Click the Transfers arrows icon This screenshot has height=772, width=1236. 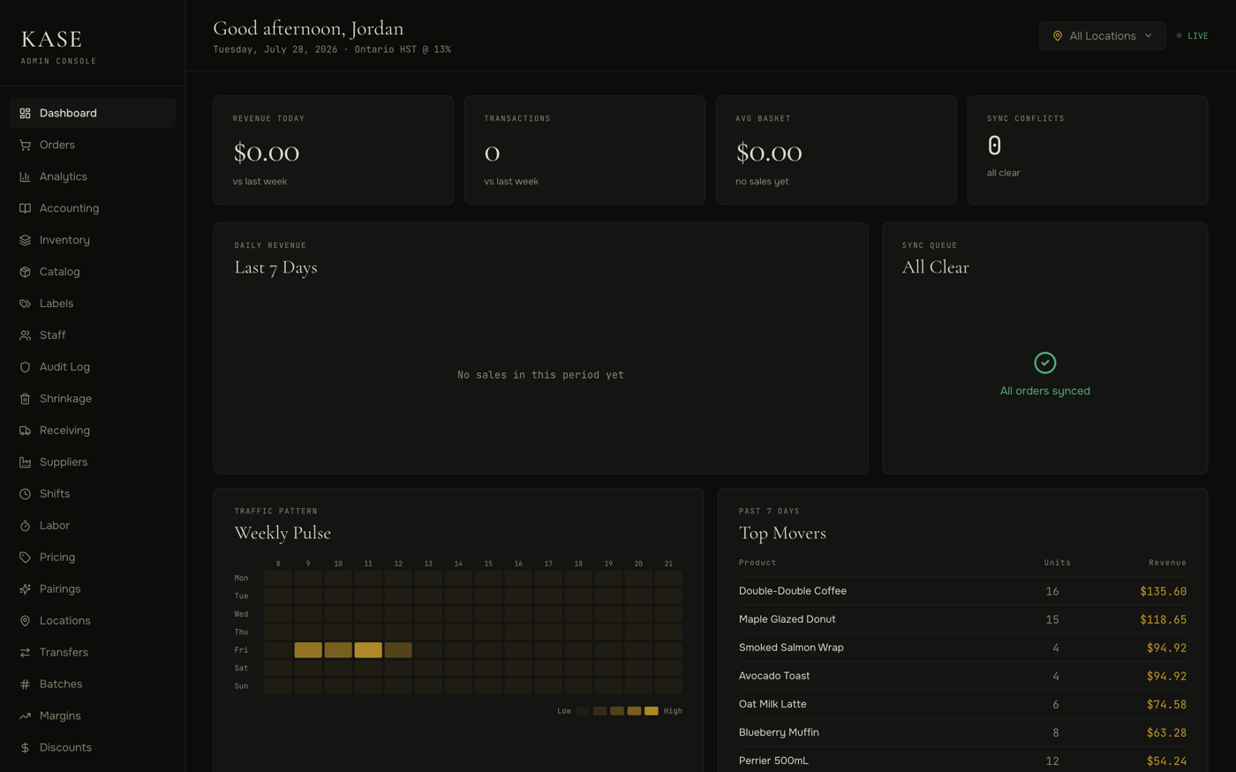tap(25, 653)
